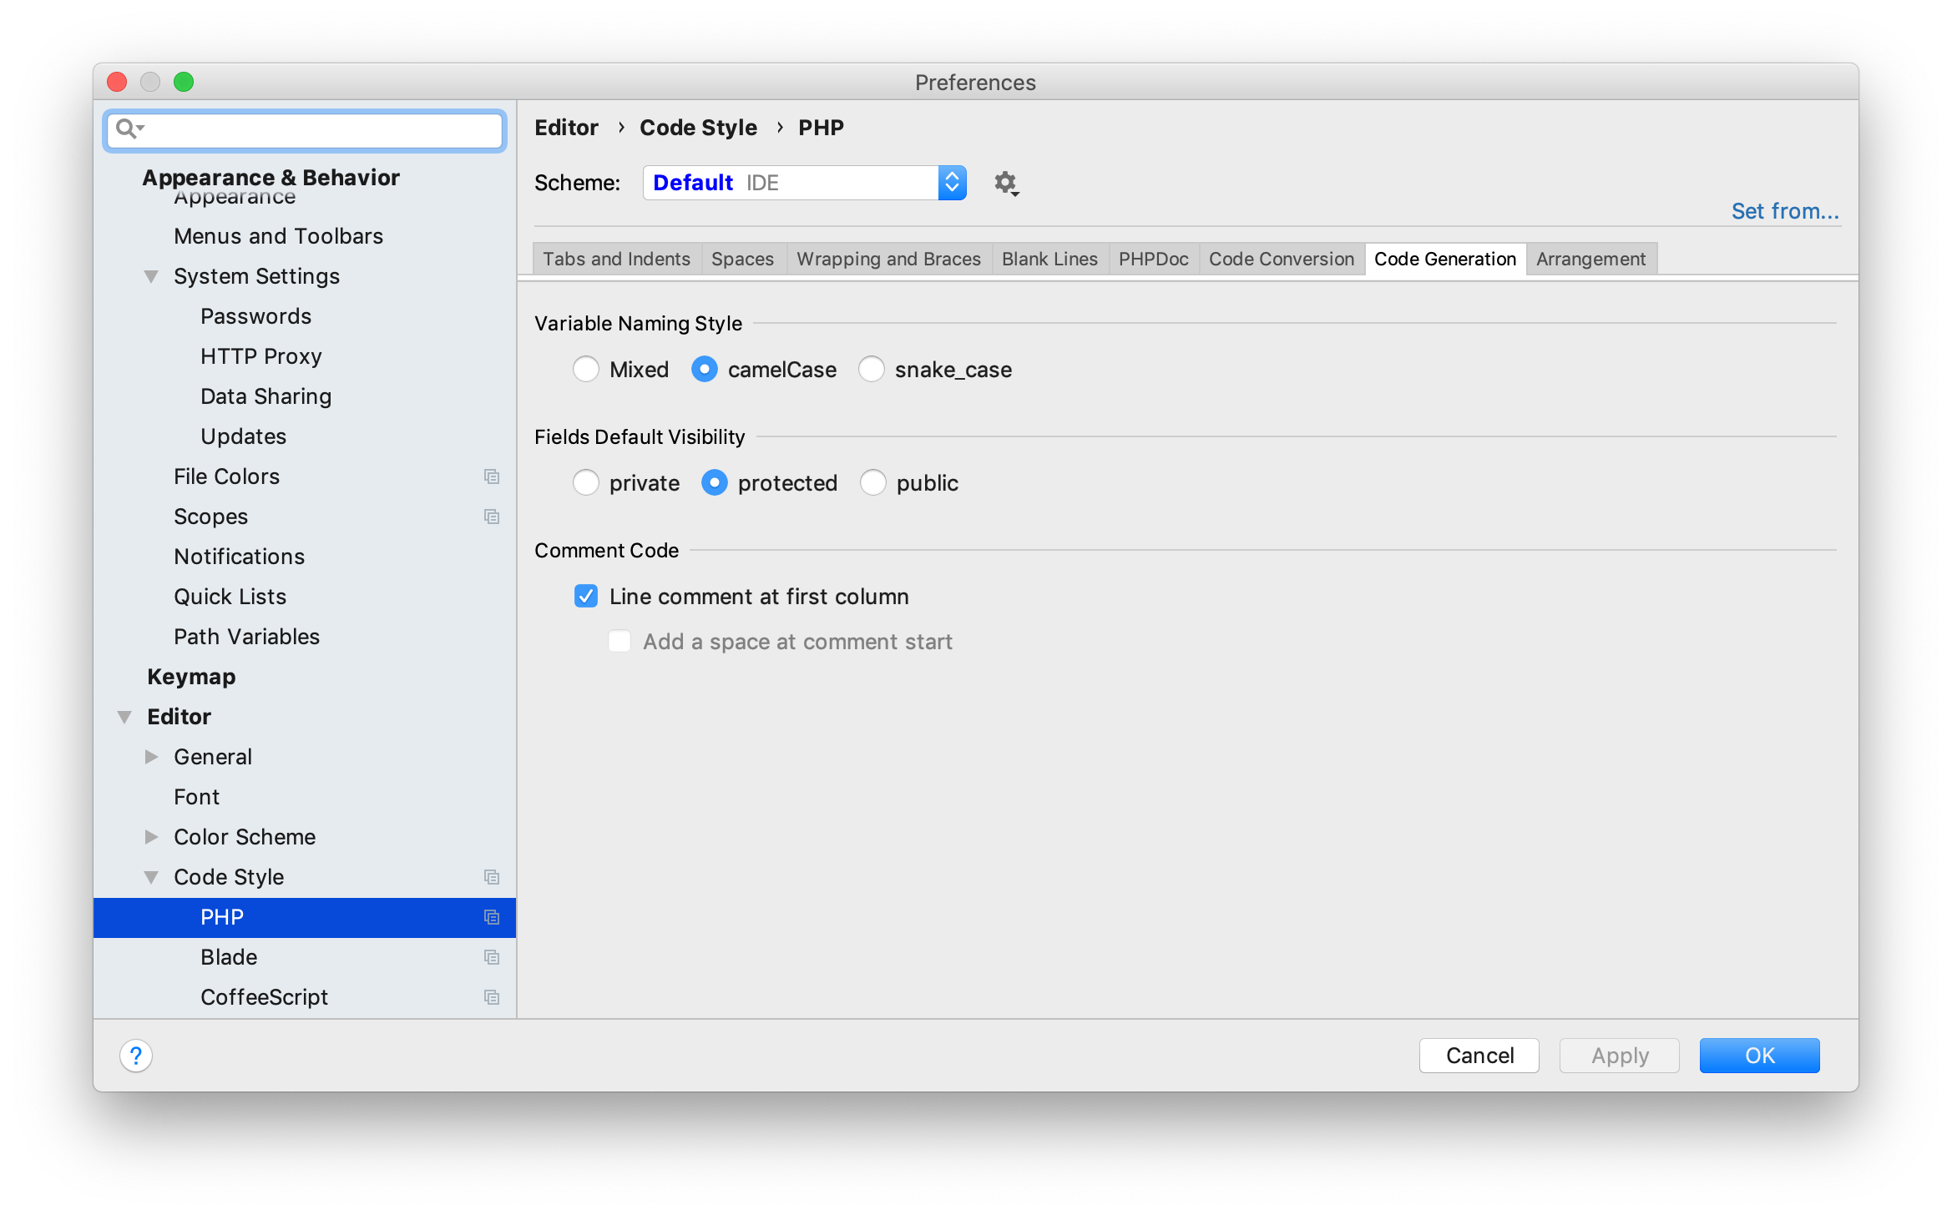Screen dimensions: 1952x1215
Task: Click the project-level icon beside CoffeeScript
Action: click(x=492, y=997)
